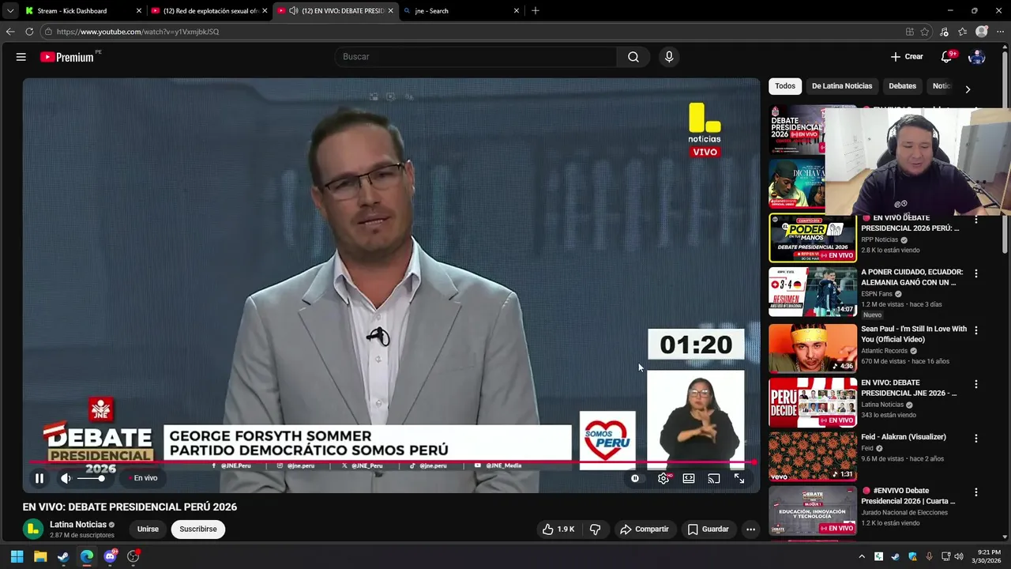Open the YouTube hamburger guide menu
This screenshot has height=569, width=1011.
[x=21, y=57]
